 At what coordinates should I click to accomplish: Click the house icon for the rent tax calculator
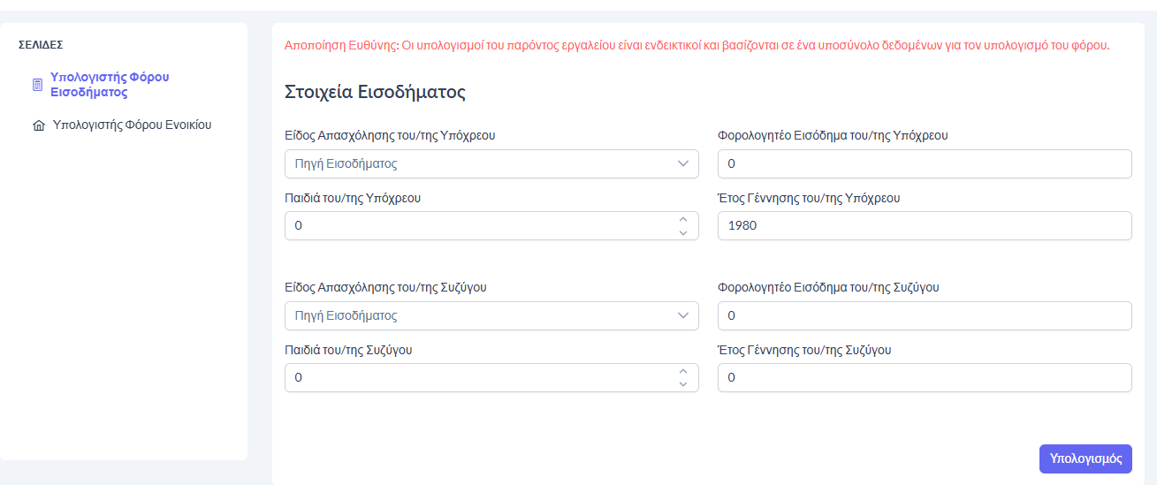[38, 125]
